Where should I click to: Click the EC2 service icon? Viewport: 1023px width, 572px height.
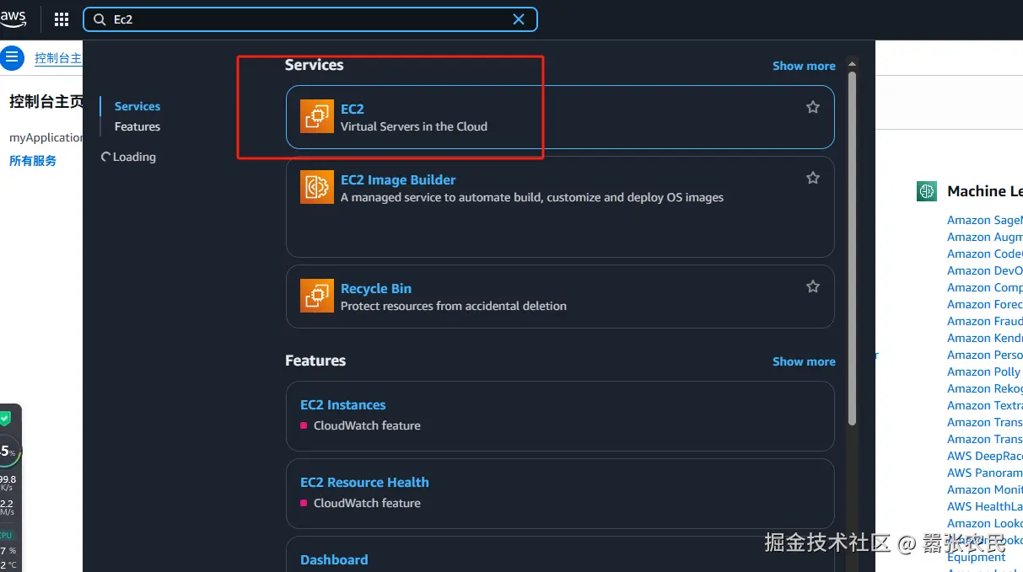[x=317, y=116]
